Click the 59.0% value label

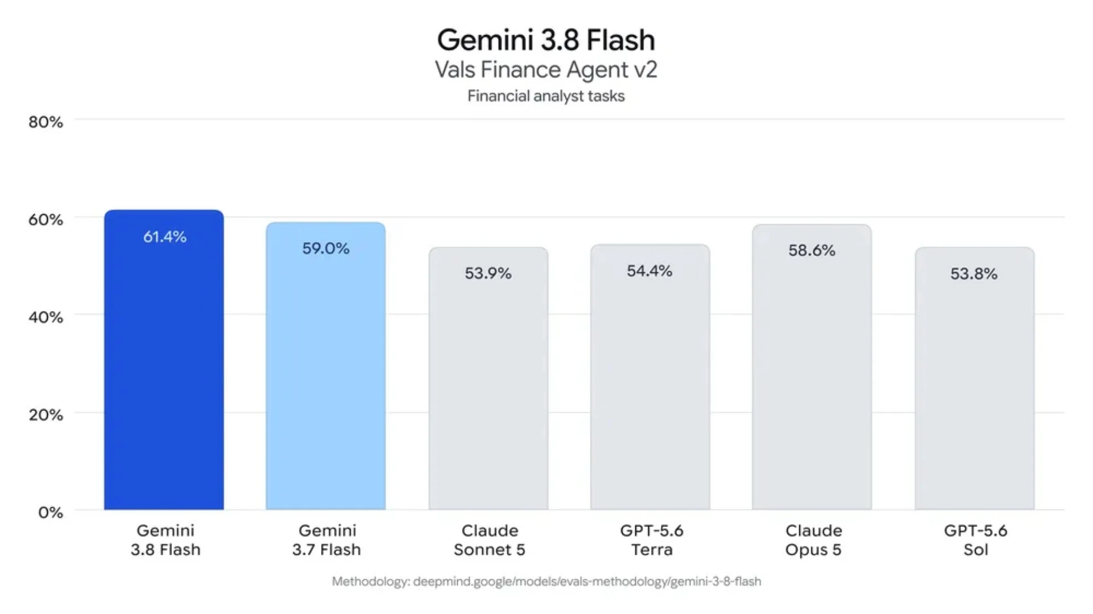pos(326,248)
